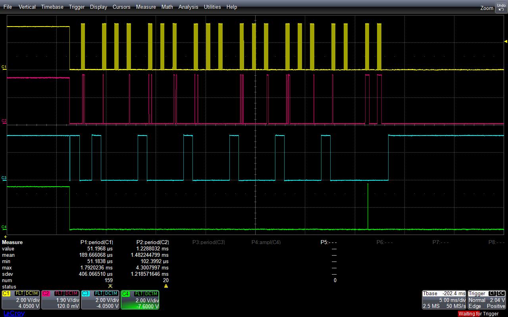
Task: Toggle channel C3 via its descriptor box
Action: pyautogui.click(x=100, y=300)
